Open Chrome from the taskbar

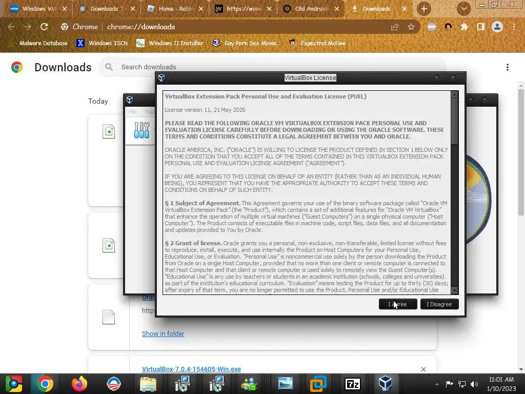45,384
